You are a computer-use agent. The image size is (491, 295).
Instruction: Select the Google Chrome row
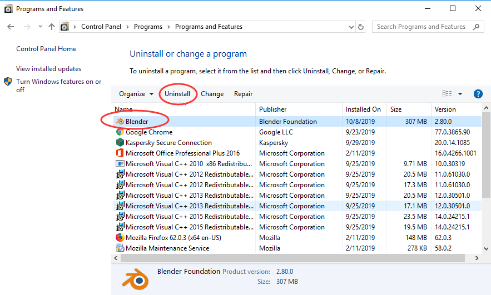pyautogui.click(x=297, y=132)
